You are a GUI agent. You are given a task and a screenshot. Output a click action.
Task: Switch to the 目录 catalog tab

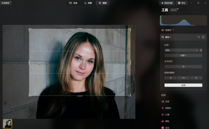(73, 3)
